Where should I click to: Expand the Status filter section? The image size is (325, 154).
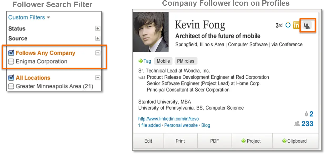point(98,29)
